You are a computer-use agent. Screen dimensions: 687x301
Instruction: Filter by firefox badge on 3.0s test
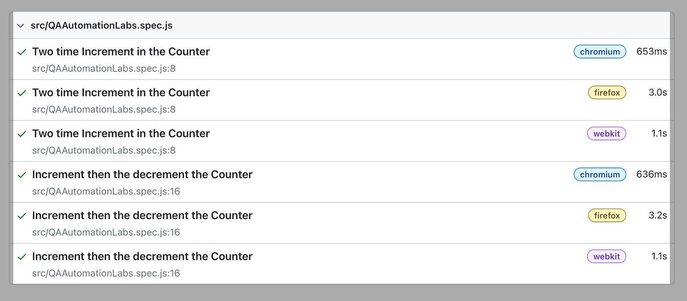click(607, 92)
